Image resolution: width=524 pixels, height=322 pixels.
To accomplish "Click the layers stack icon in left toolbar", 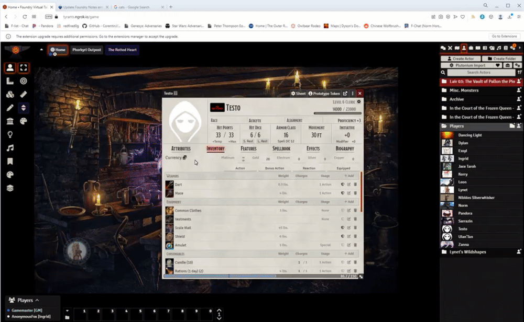I will (x=10, y=188).
